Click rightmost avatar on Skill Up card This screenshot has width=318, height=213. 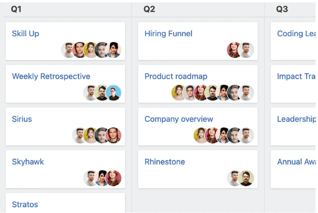[114, 50]
